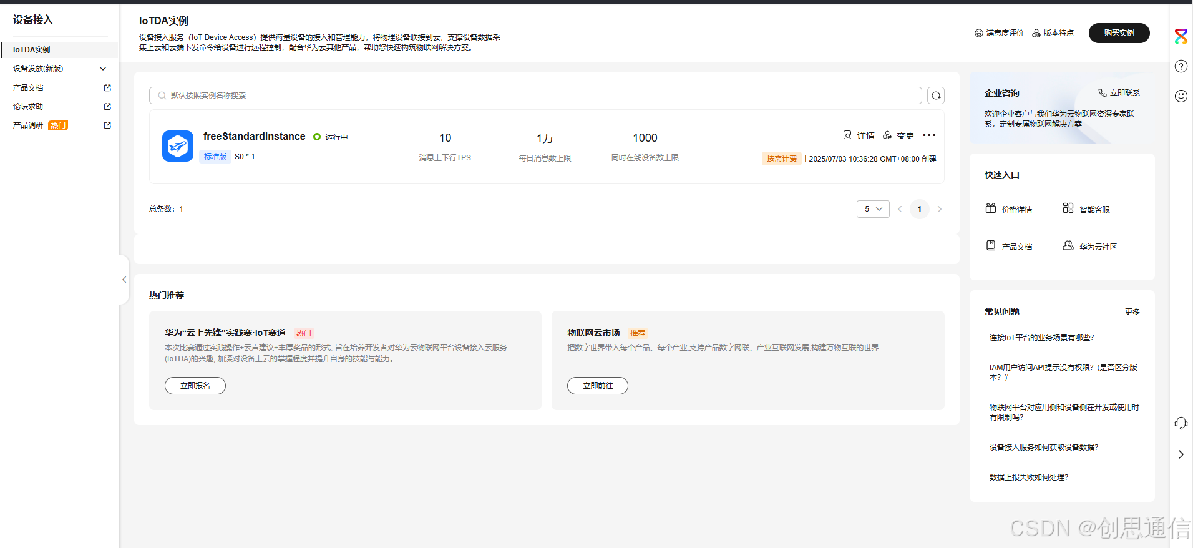
Task: Click 立即前往 for 物联网云市场
Action: pyautogui.click(x=598, y=386)
